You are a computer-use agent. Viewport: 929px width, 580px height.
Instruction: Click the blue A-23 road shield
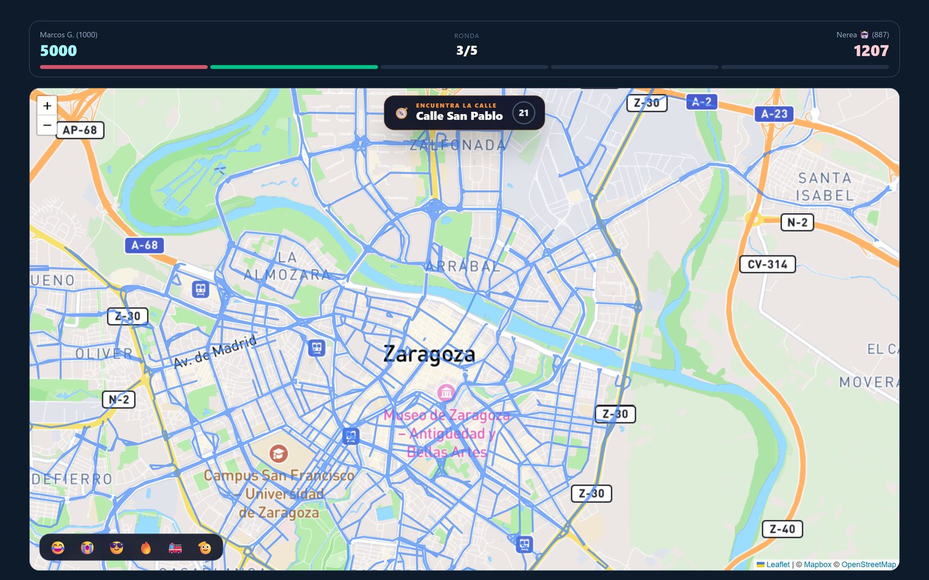[774, 114]
